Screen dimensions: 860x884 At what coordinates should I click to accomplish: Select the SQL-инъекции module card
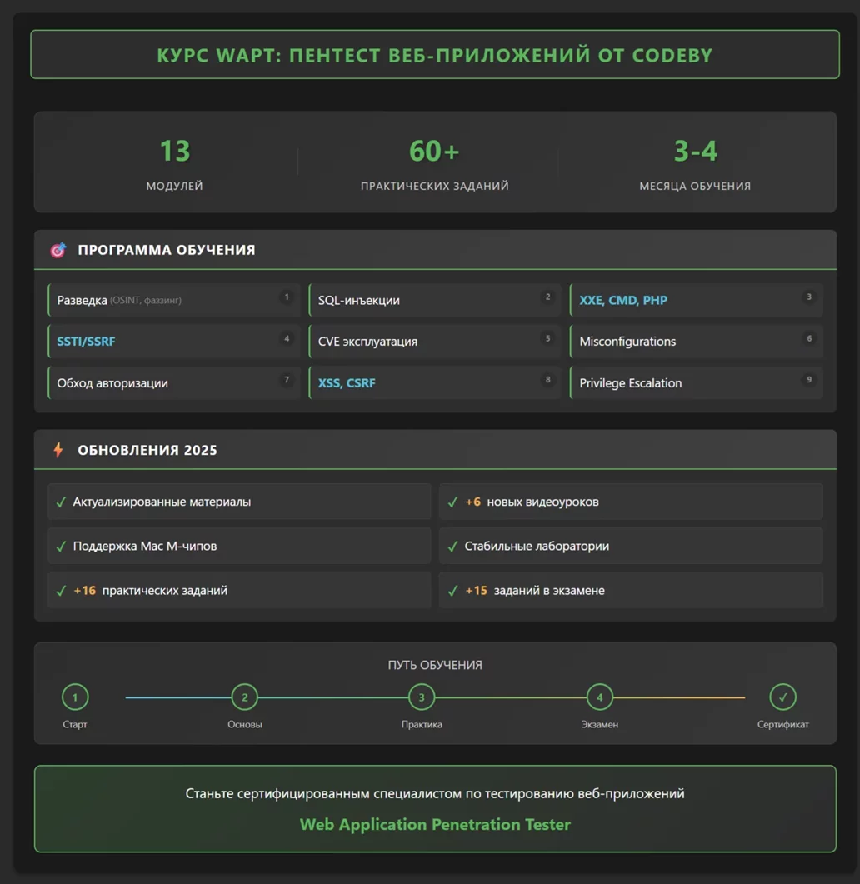tap(435, 300)
